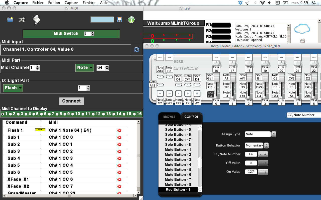
Task: Expand the Flash command dropdown
Action: (x=13, y=88)
